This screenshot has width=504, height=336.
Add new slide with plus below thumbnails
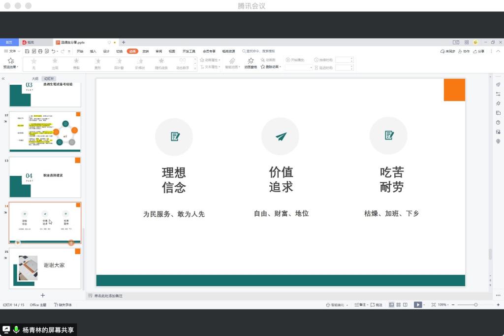click(x=43, y=295)
